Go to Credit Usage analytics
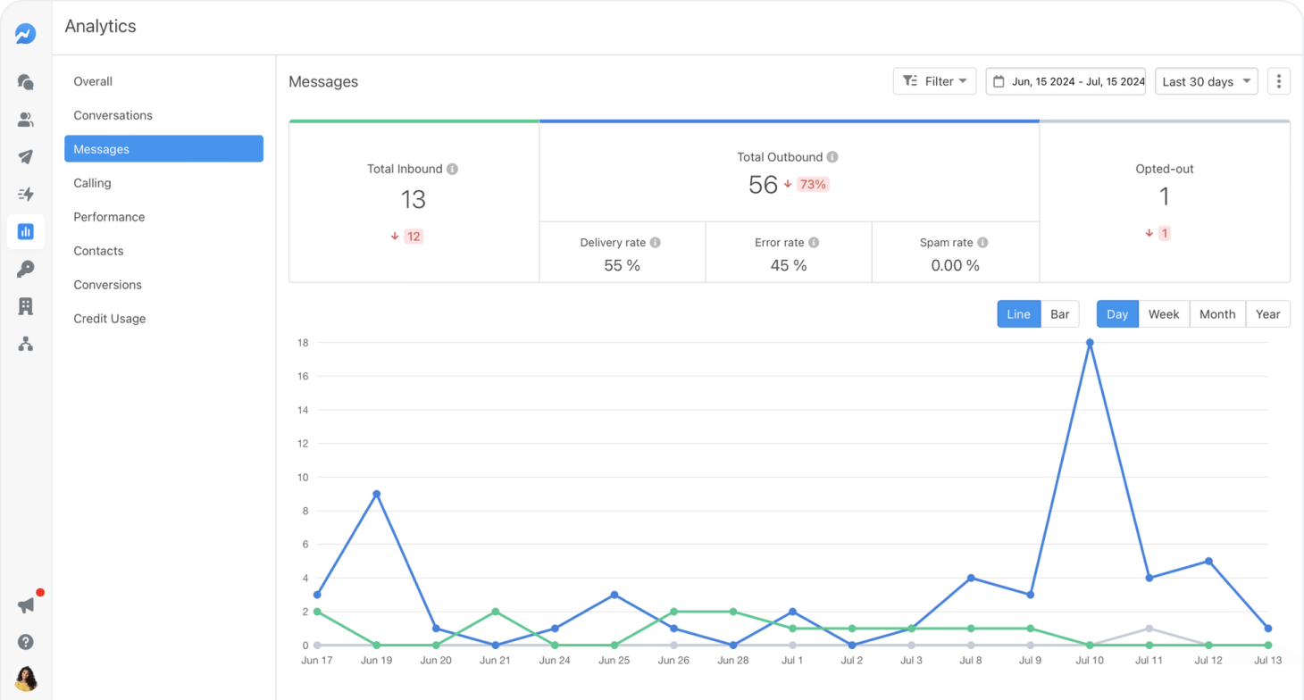 pos(109,319)
